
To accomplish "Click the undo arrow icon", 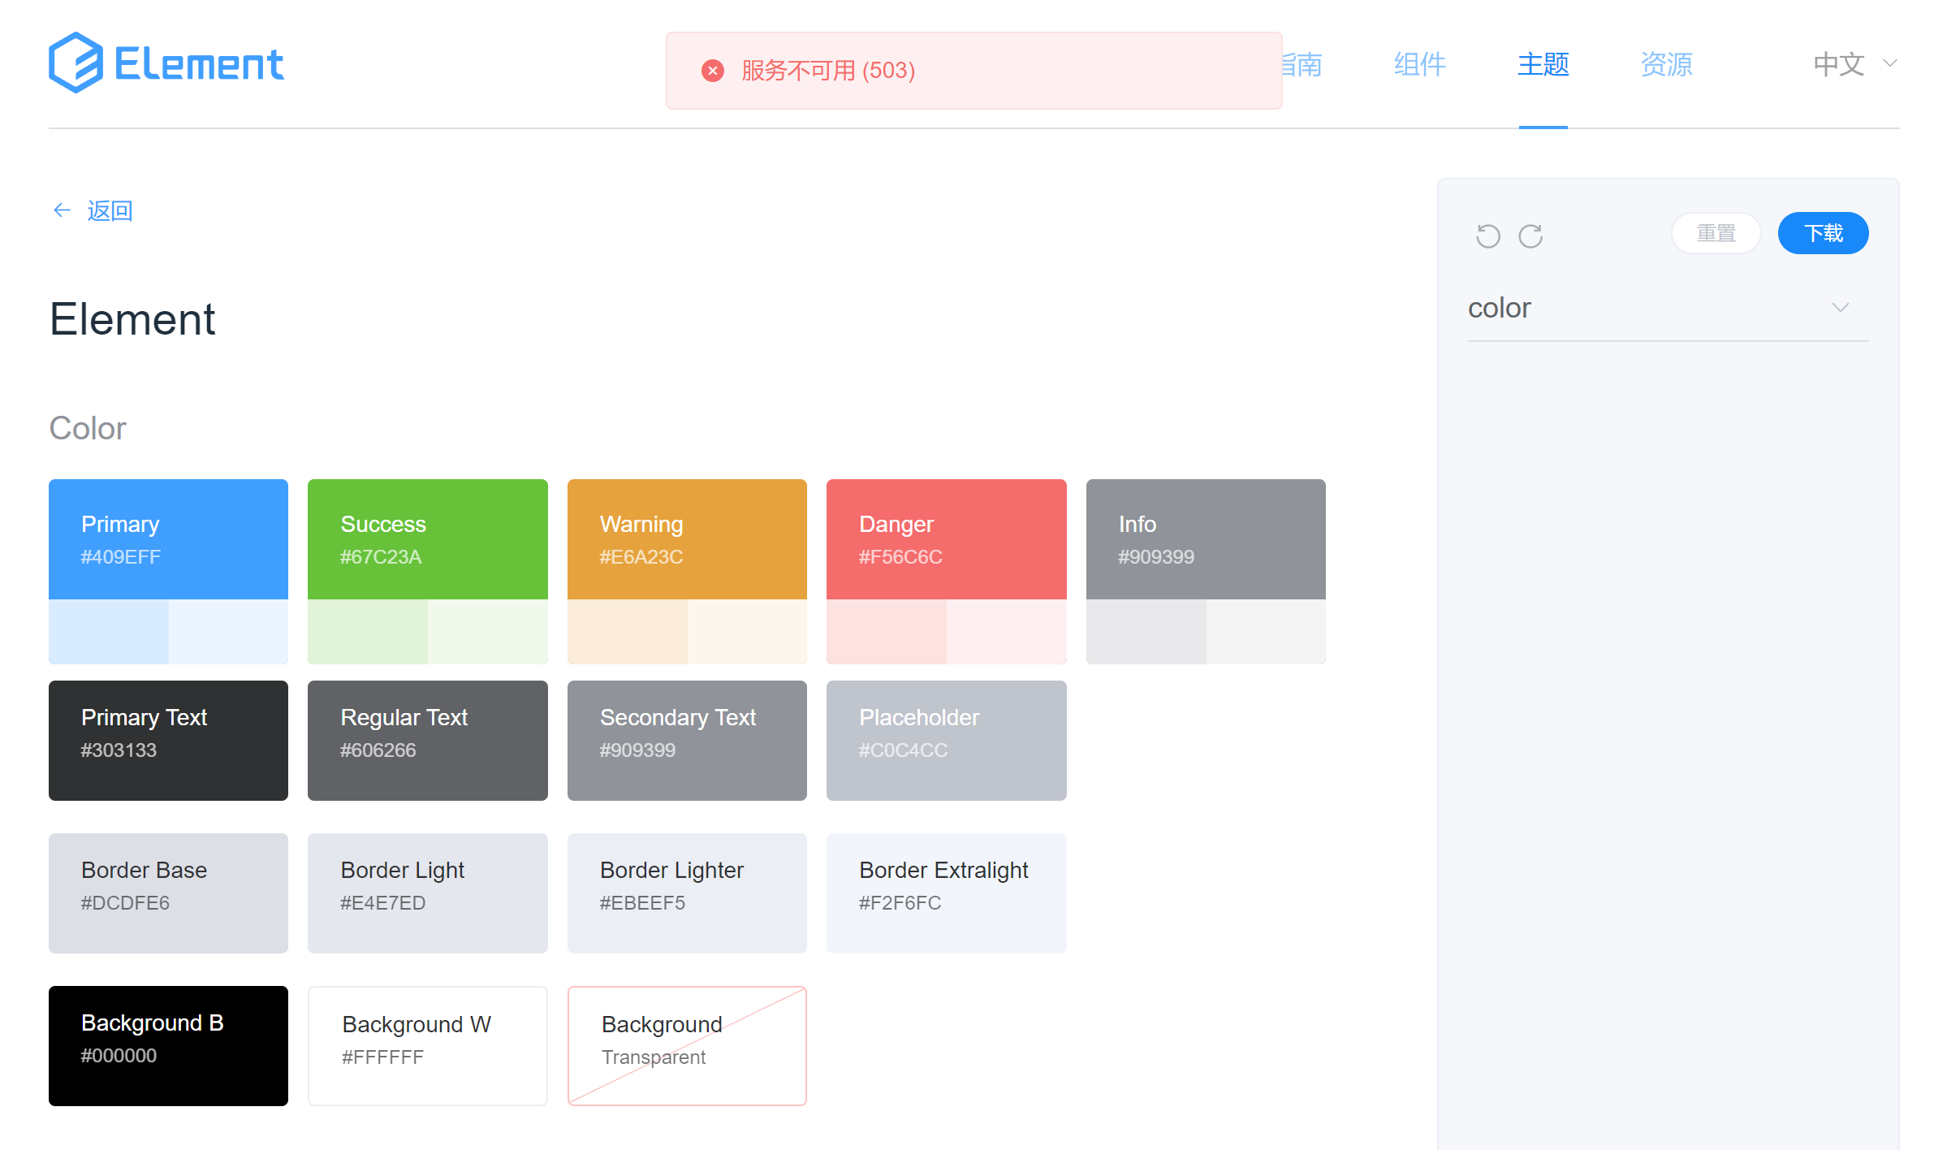I will click(x=1492, y=233).
